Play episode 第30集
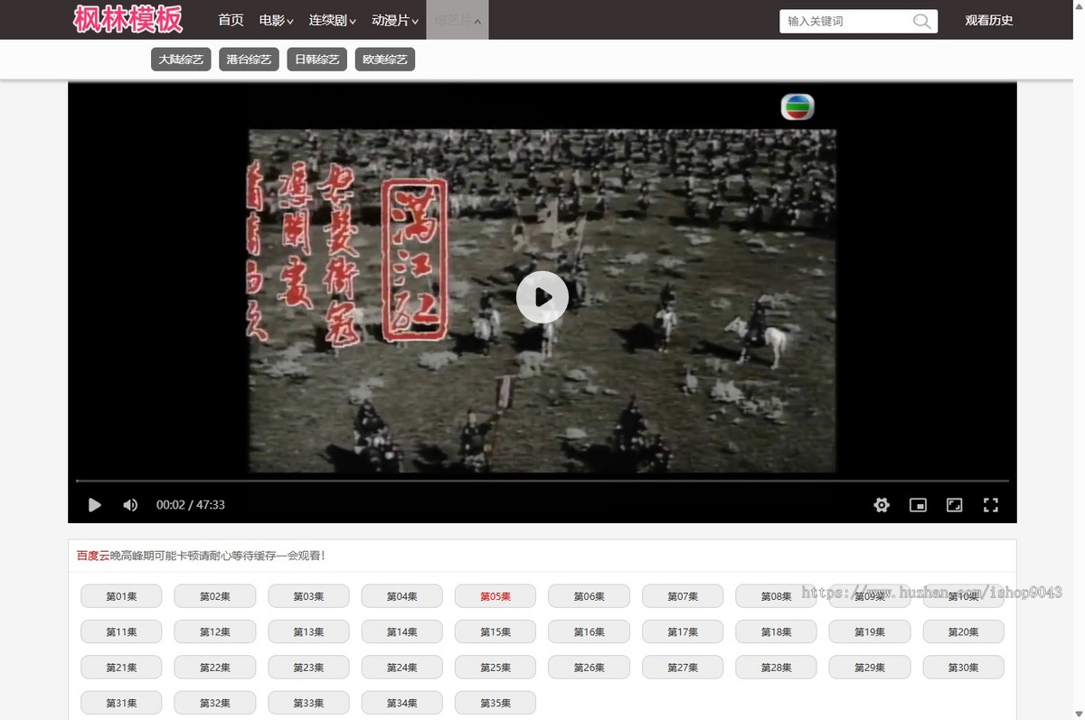This screenshot has height=720, width=1085. click(x=964, y=667)
